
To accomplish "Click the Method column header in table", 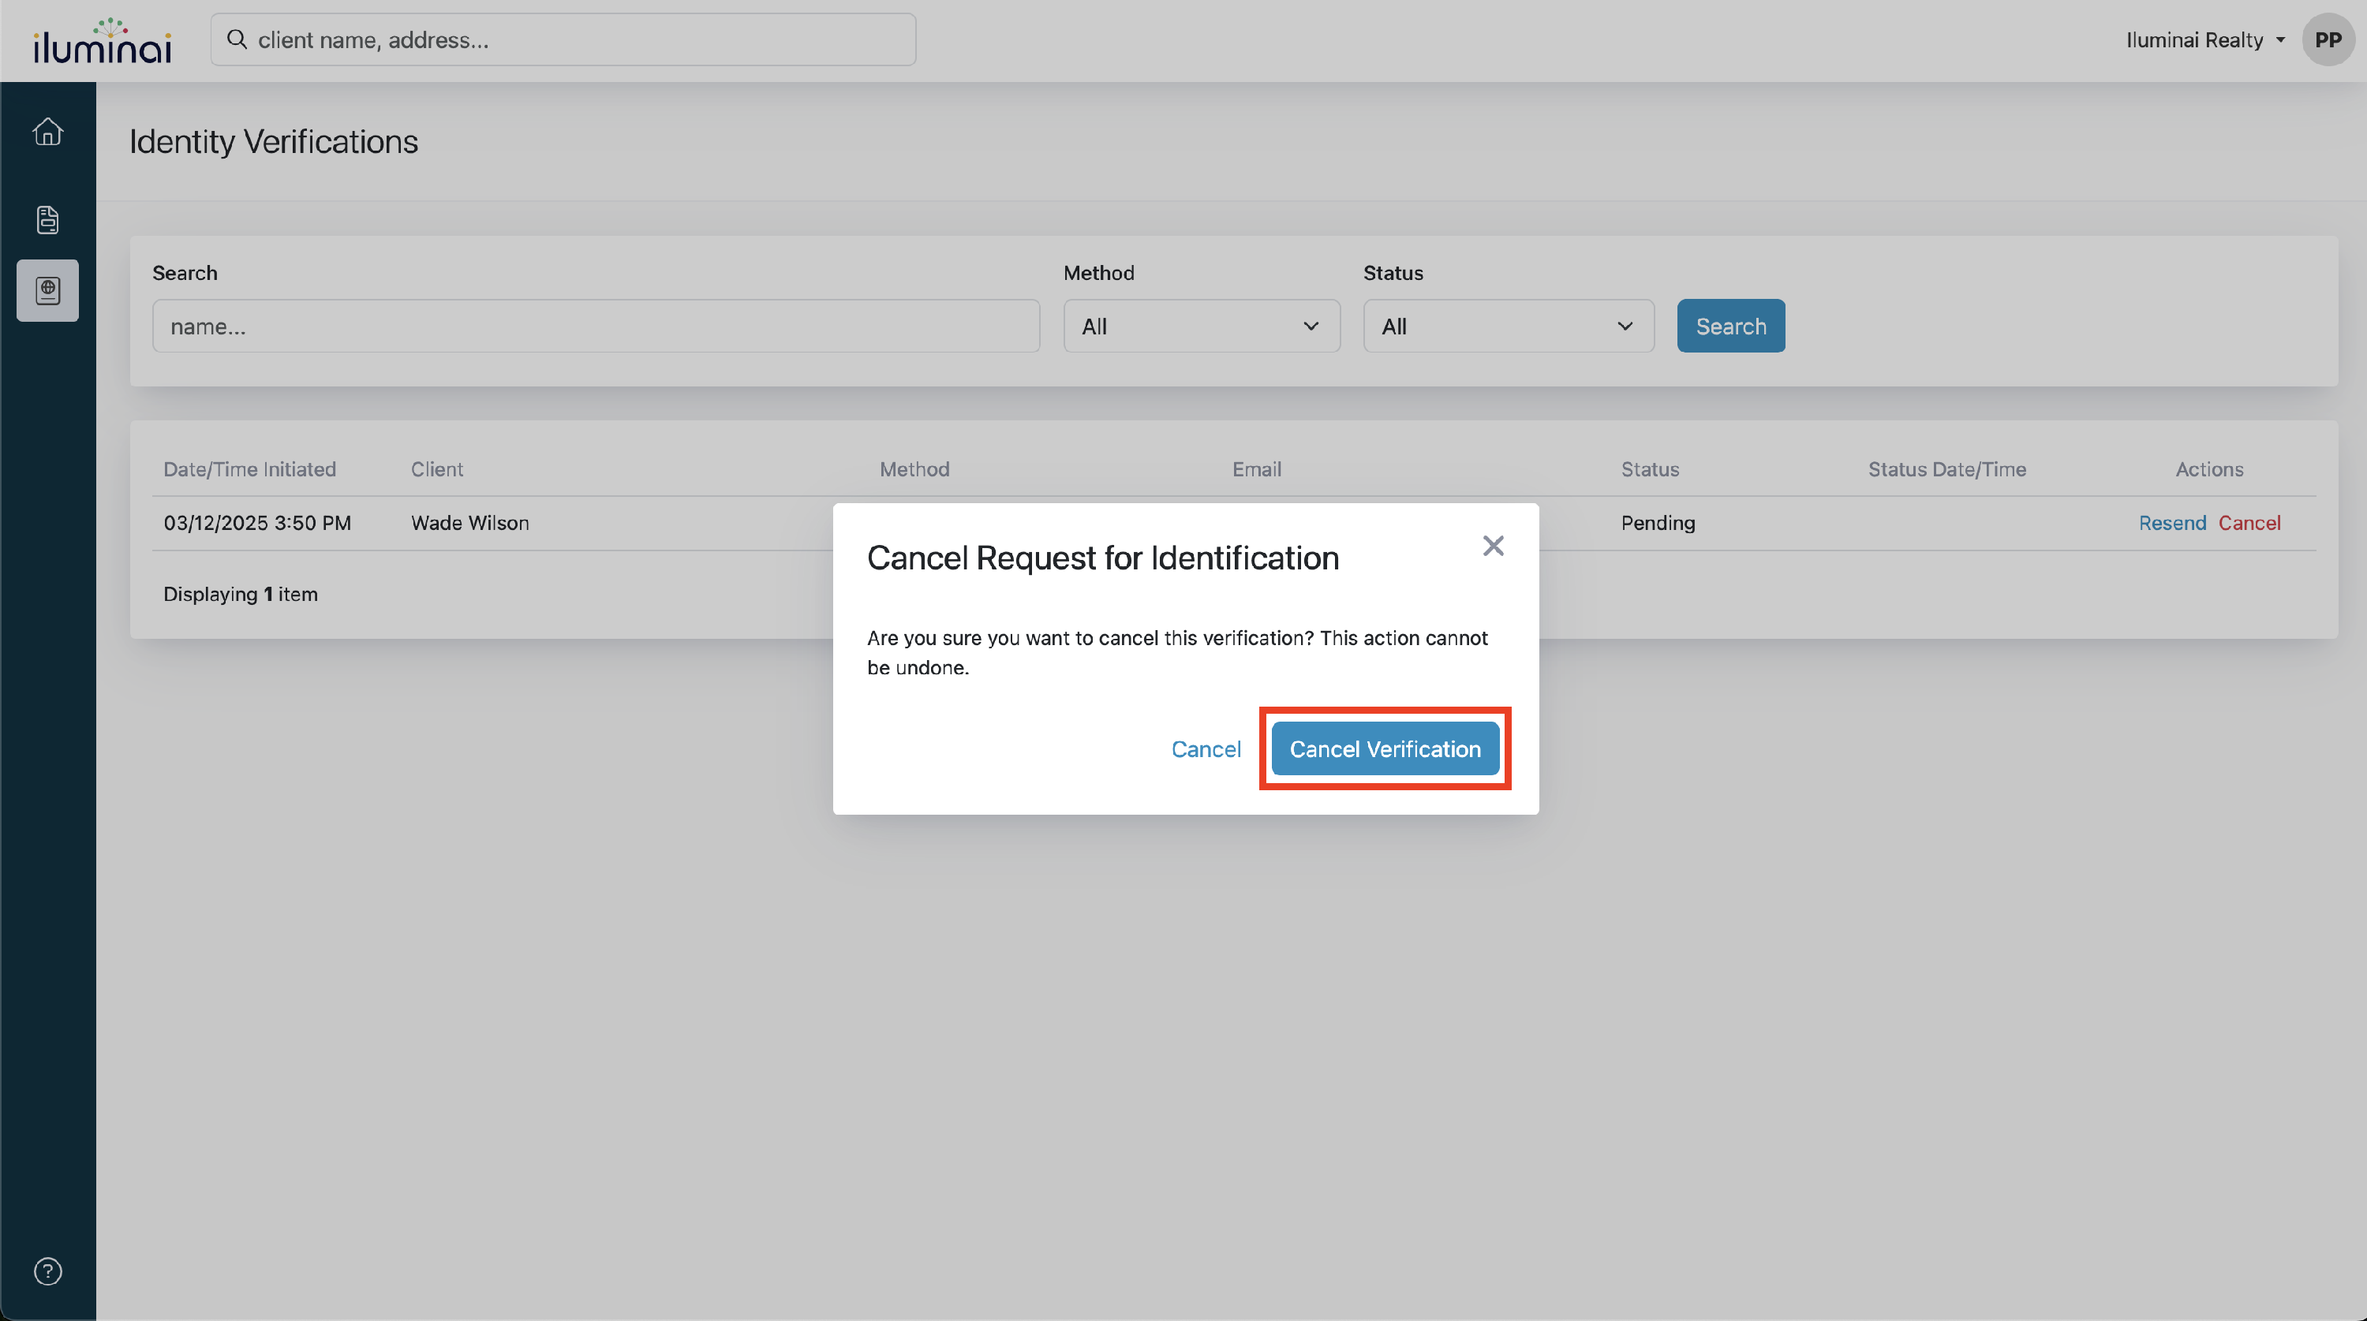I will [914, 469].
